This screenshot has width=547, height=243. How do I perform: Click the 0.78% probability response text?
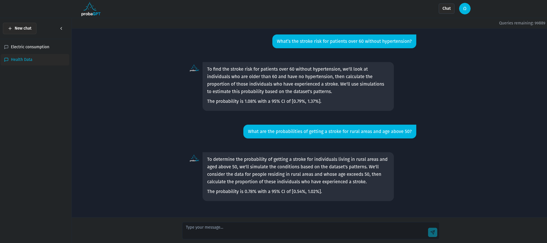tap(264, 192)
